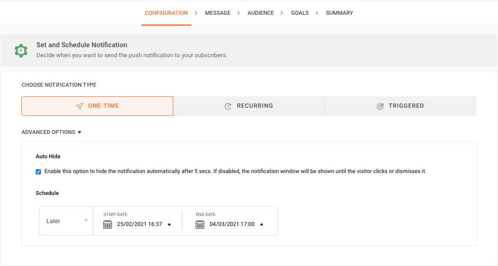Click the target icon on the Triggered button
The image size is (498, 266).
(x=380, y=106)
